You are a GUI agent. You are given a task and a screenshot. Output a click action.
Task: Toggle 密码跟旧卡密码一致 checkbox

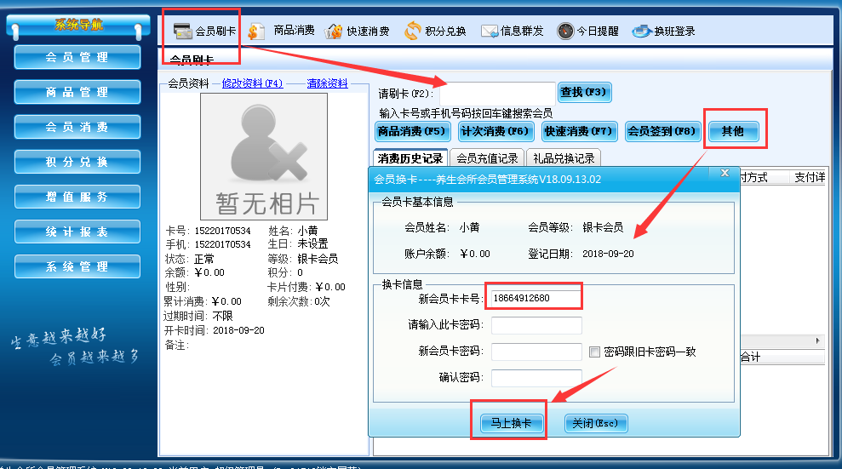coord(594,352)
